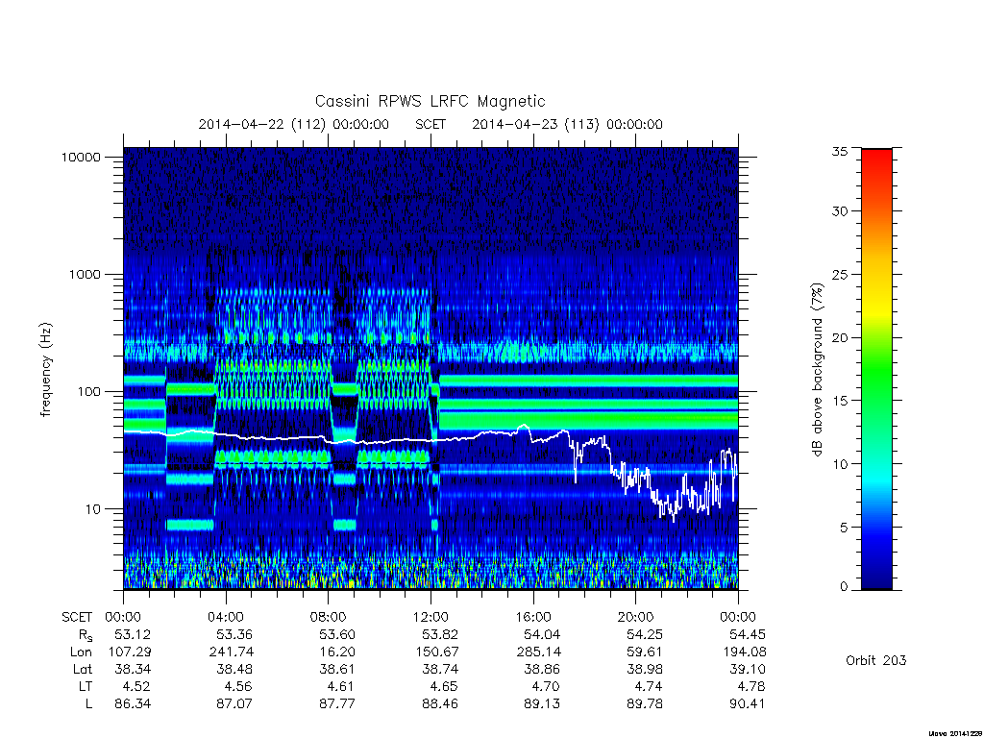
Task: Click the '10' frequency tick label
Action: tap(93, 509)
